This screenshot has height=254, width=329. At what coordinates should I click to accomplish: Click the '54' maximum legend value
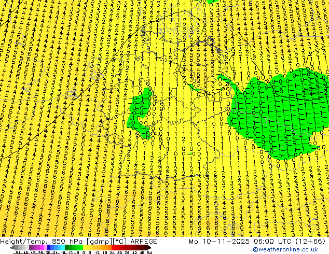tap(149, 252)
